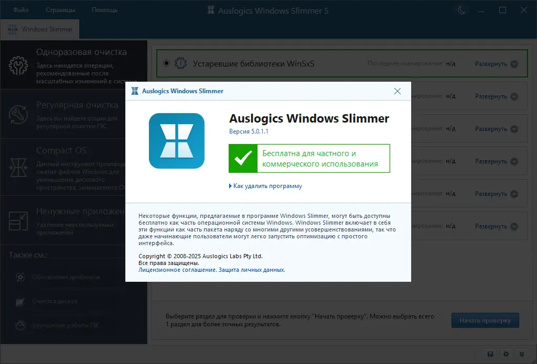Switch to the Windows Slimmer tab
Viewport: 537px width, 364px height.
40,29
